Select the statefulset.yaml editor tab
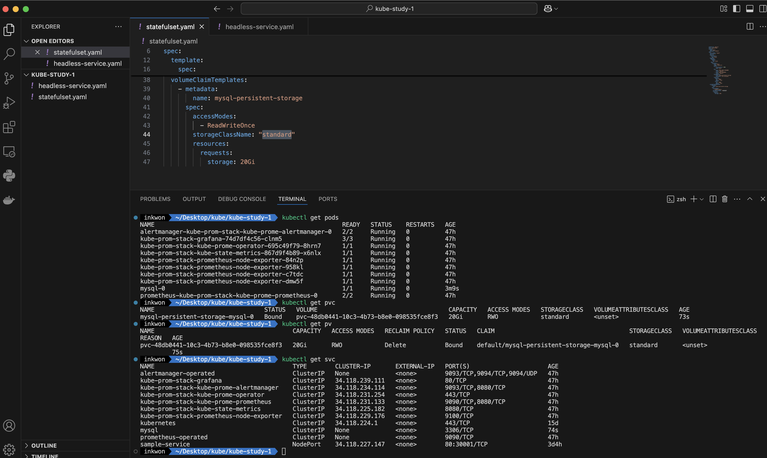The width and height of the screenshot is (767, 458). click(x=170, y=27)
